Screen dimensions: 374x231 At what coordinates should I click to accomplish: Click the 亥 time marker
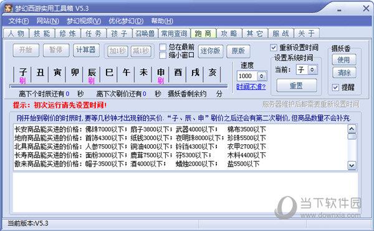pos(213,72)
